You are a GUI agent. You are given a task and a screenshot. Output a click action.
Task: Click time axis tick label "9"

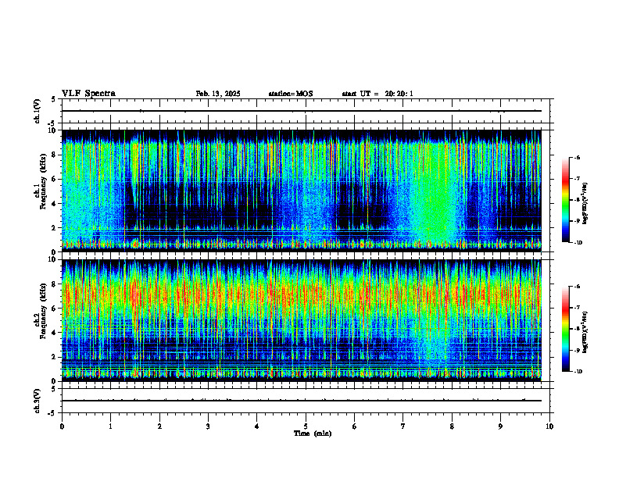coord(500,426)
